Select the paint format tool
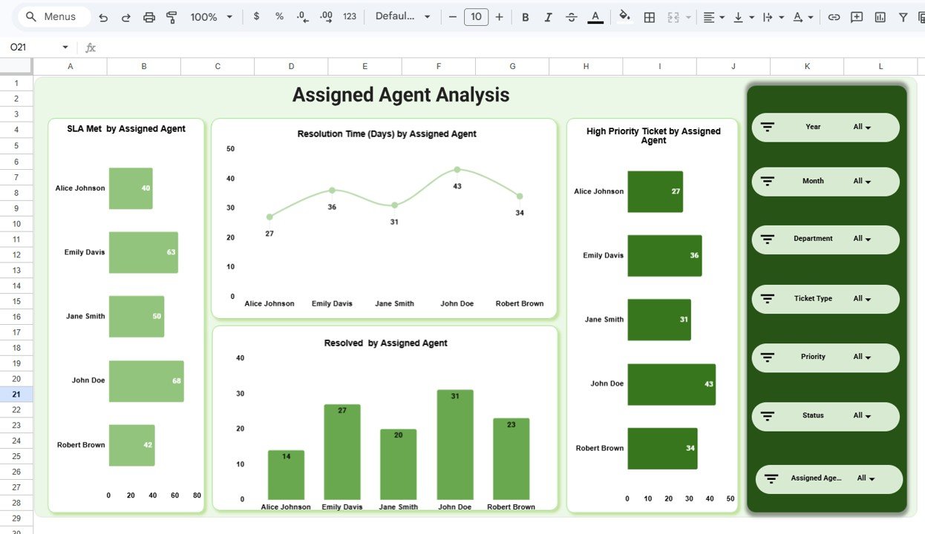The image size is (925, 534). [x=171, y=16]
